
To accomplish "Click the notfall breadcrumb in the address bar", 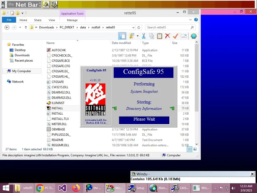I will coord(96,27).
